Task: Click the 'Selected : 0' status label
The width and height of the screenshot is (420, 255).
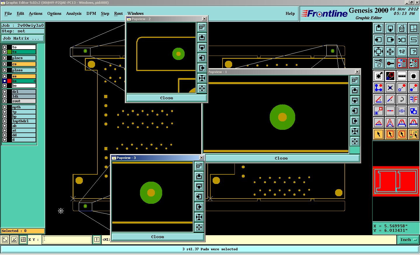Action: click(x=23, y=231)
